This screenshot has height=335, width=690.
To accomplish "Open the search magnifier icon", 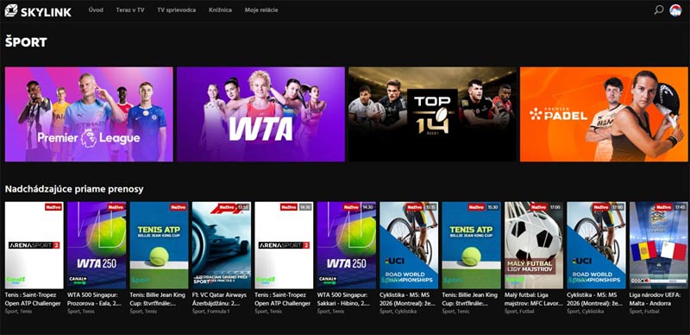I will pos(658,9).
